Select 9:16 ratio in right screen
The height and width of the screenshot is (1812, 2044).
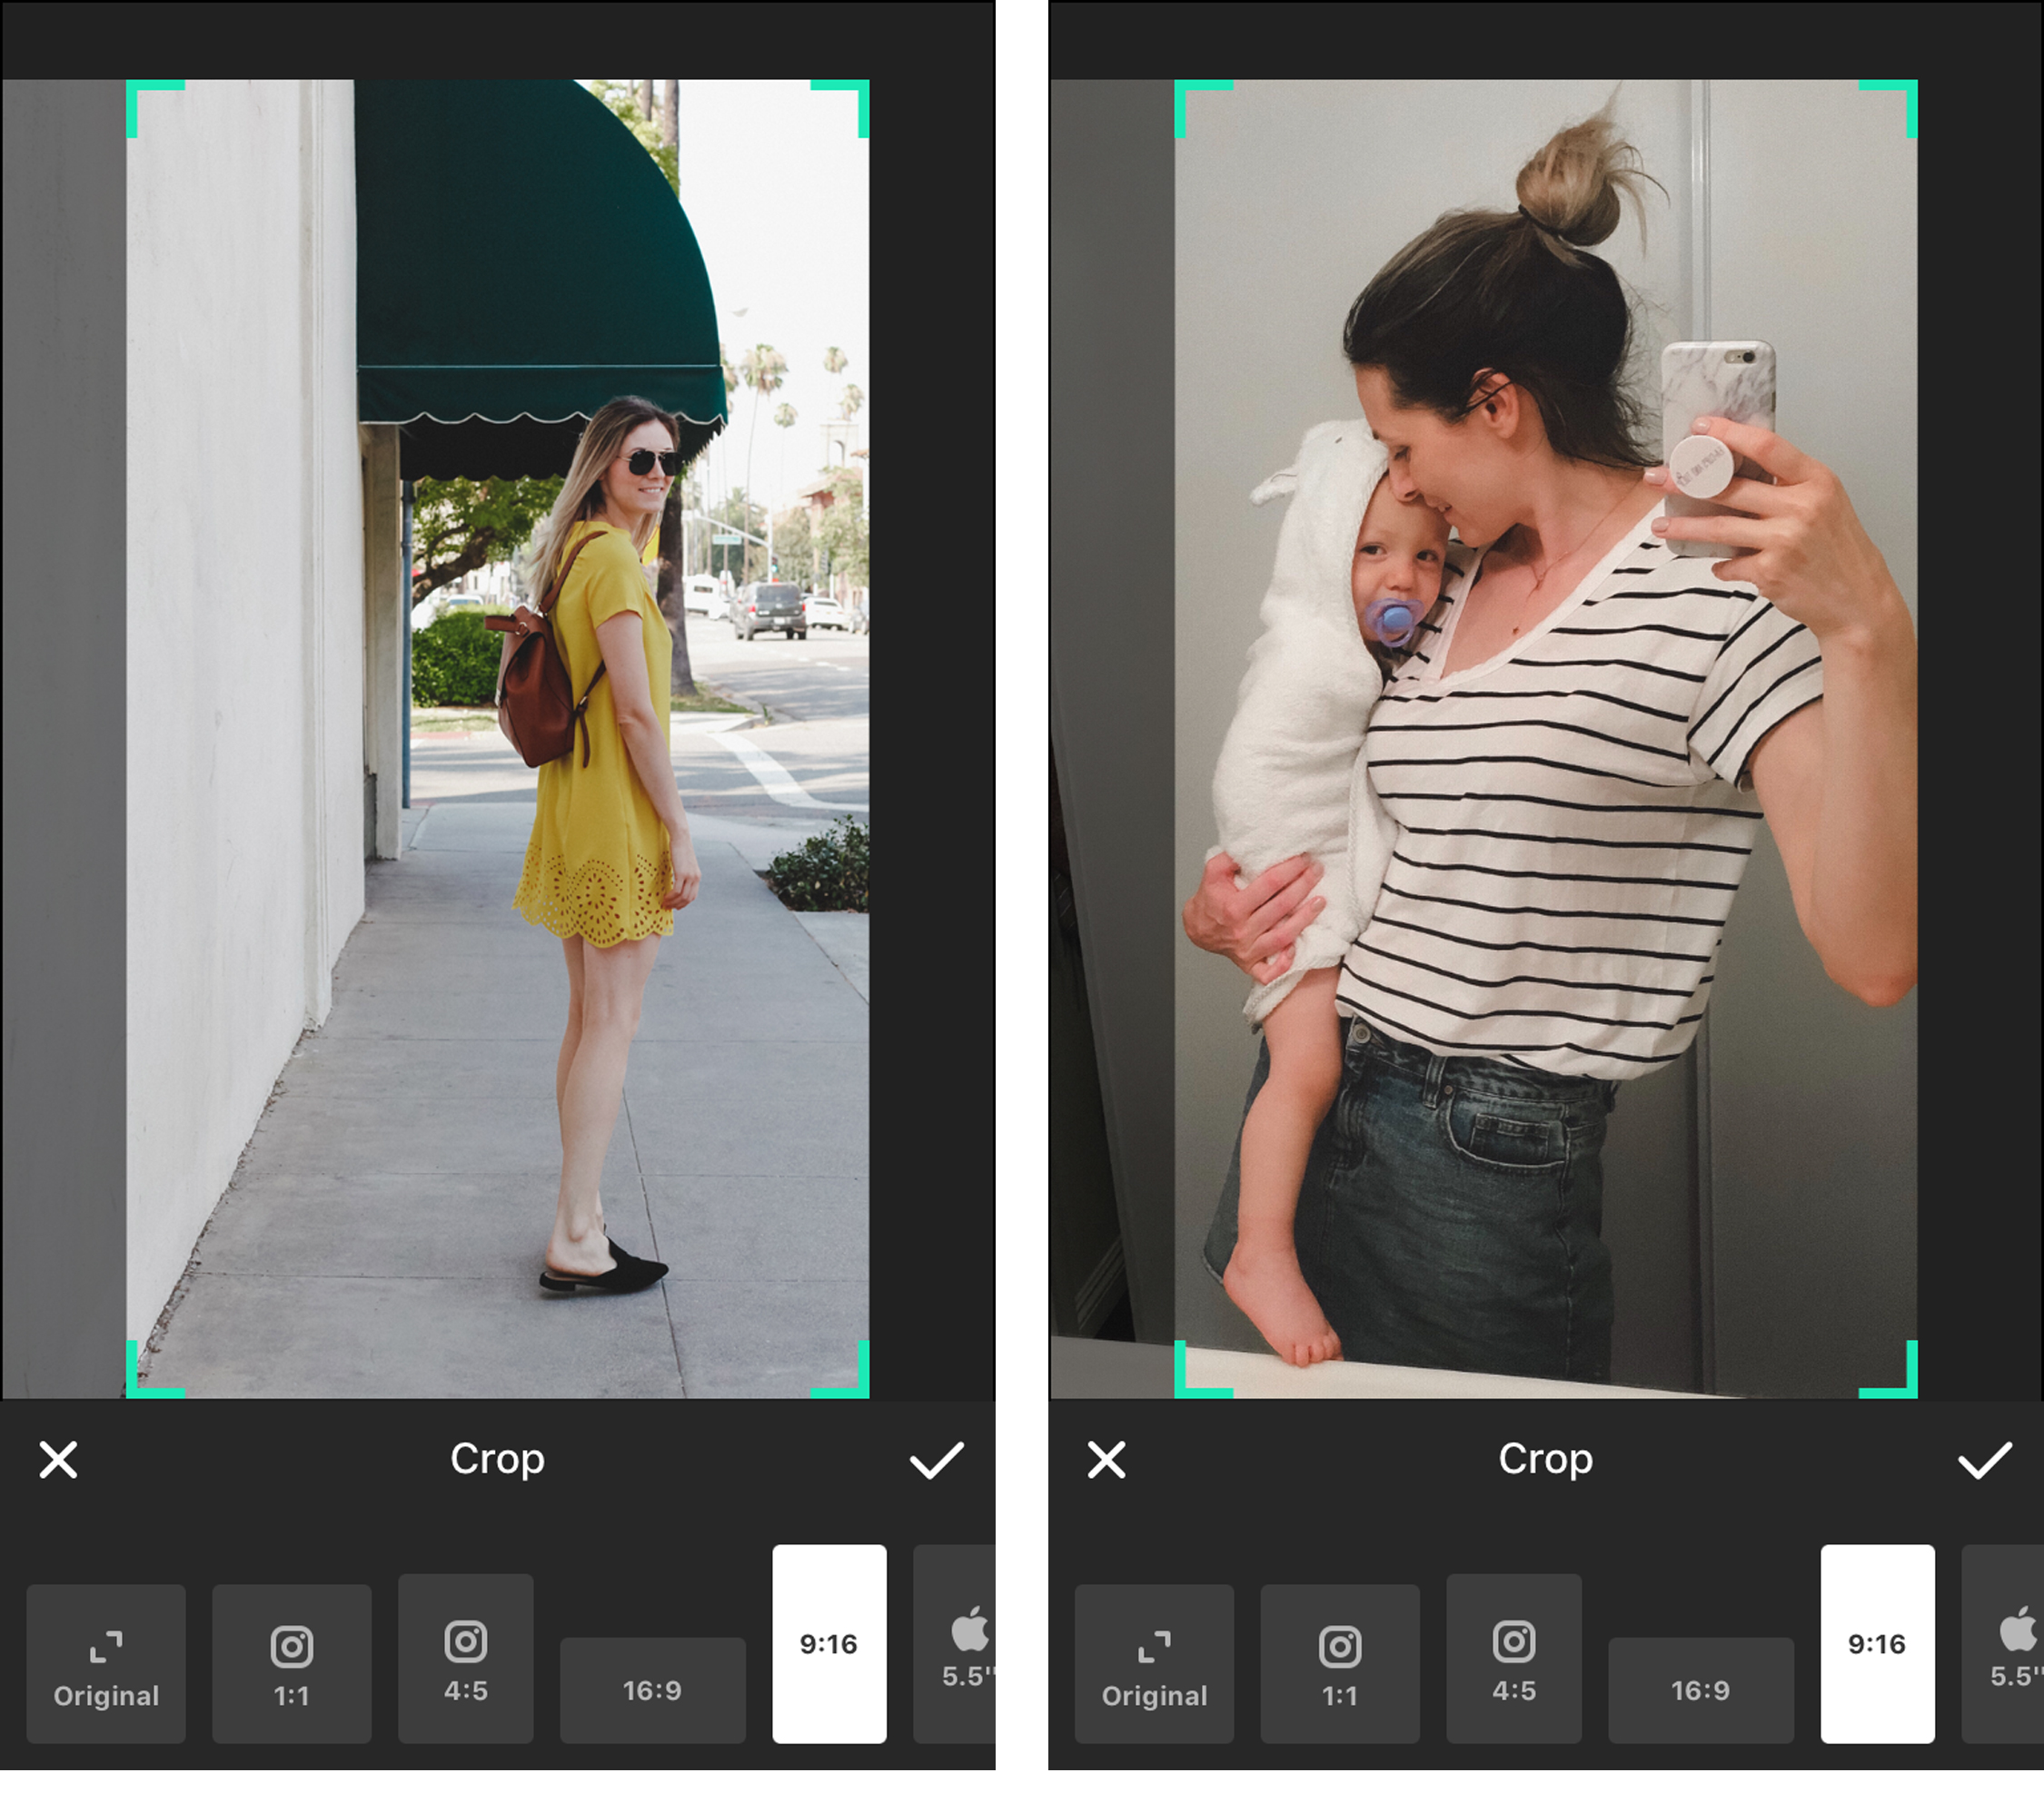pos(1877,1644)
